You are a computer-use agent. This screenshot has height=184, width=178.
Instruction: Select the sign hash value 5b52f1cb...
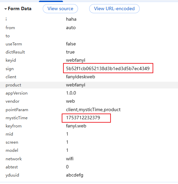[x=108, y=68]
